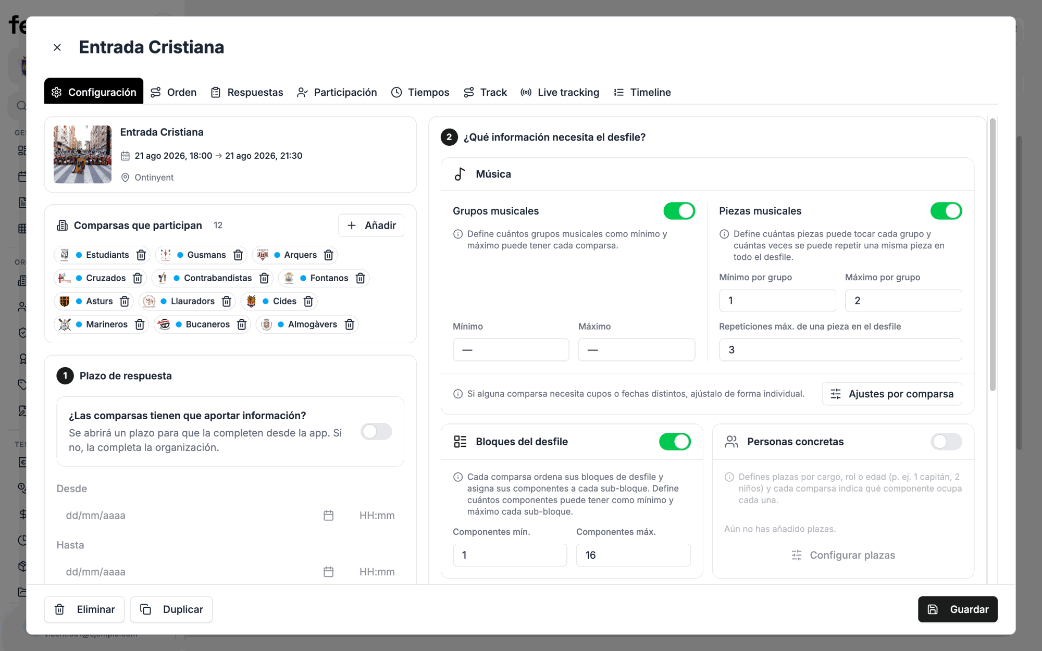Delete the Gusmans comparsa chip
The width and height of the screenshot is (1042, 651).
[x=238, y=255]
